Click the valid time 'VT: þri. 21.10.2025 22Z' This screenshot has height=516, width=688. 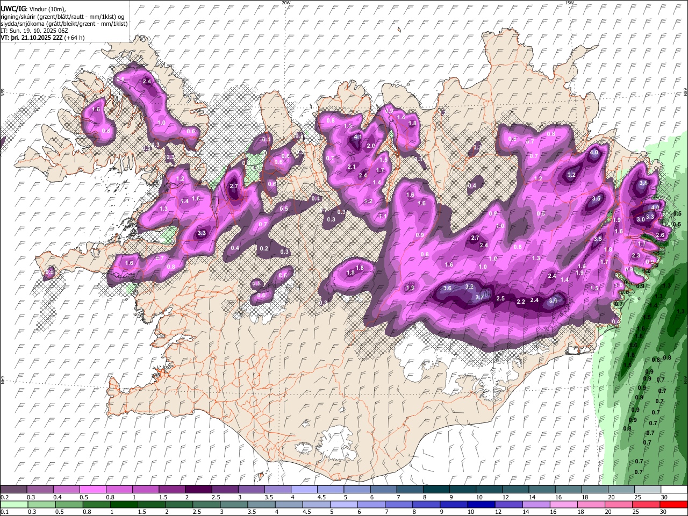(32, 38)
